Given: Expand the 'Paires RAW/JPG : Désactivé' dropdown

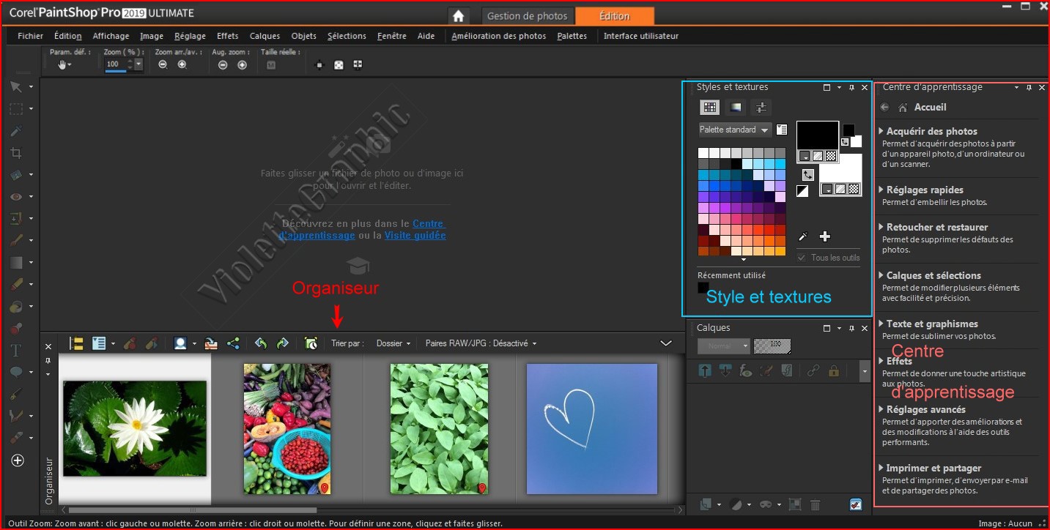Looking at the screenshot, I should 481,343.
